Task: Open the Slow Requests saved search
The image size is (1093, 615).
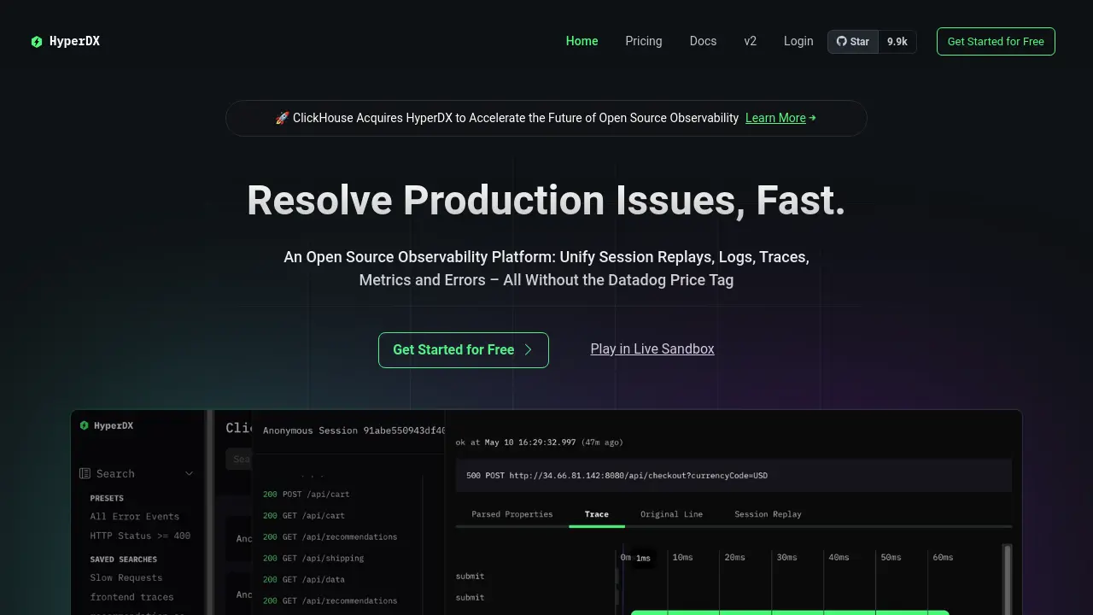Action: tap(126, 577)
